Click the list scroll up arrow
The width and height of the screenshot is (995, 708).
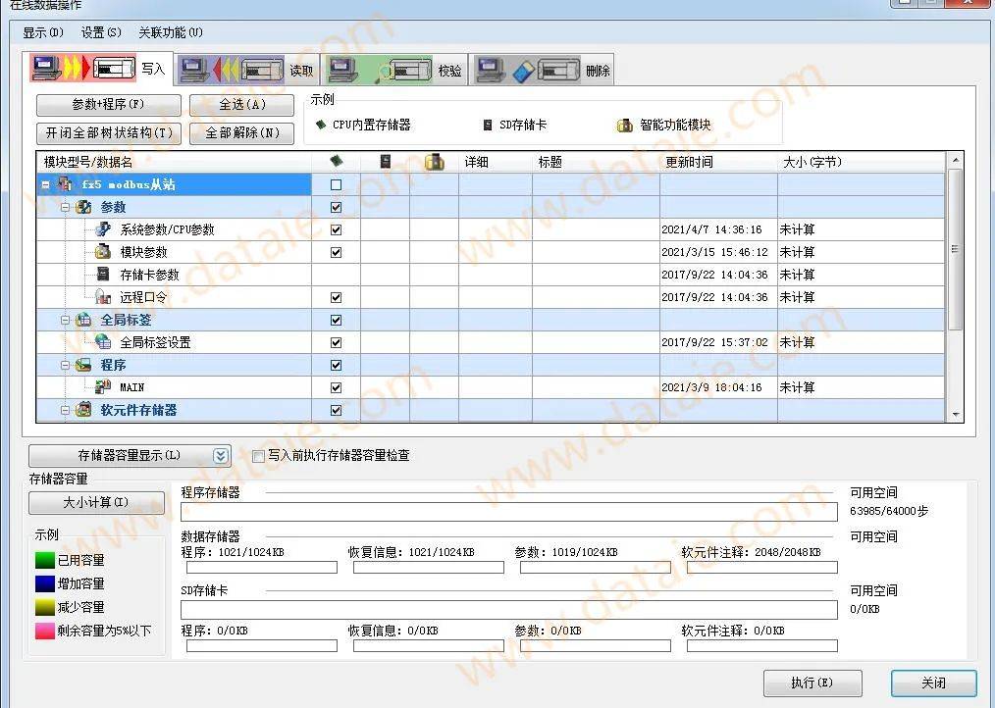[x=956, y=161]
